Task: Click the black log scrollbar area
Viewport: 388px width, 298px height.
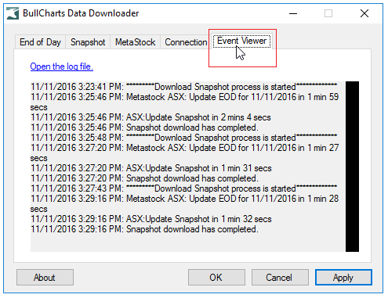Action: [x=352, y=167]
